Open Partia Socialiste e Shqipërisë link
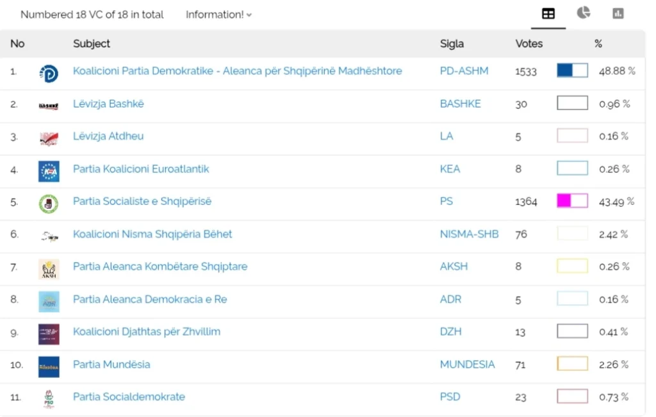656x417 pixels. 142,201
